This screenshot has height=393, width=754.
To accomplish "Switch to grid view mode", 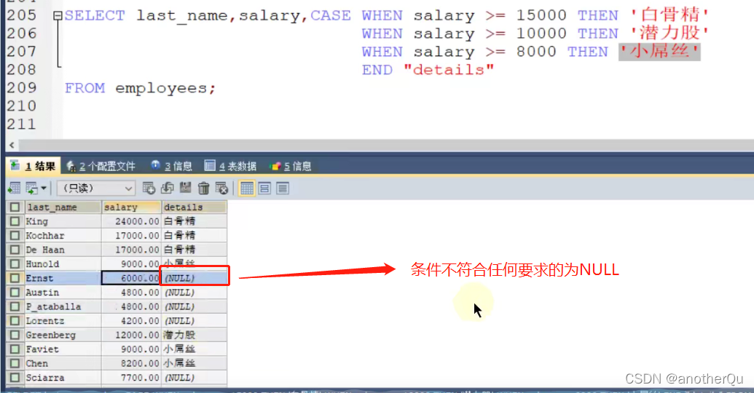I will coord(247,188).
